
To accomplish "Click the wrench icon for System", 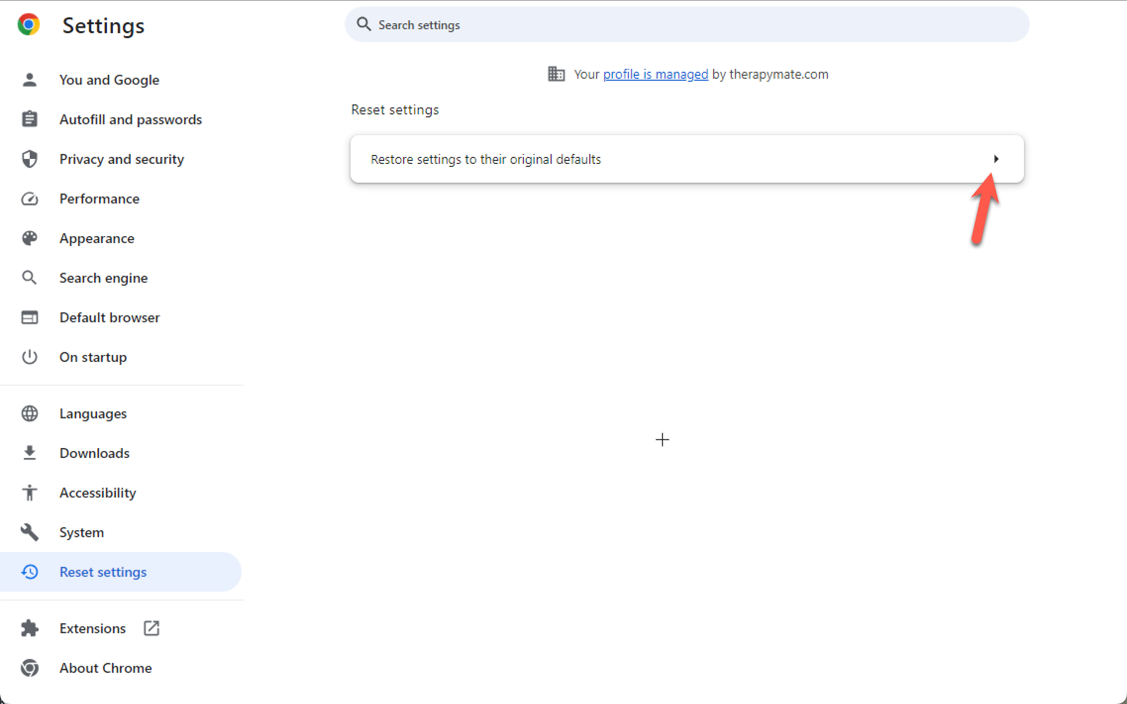I will [x=30, y=532].
